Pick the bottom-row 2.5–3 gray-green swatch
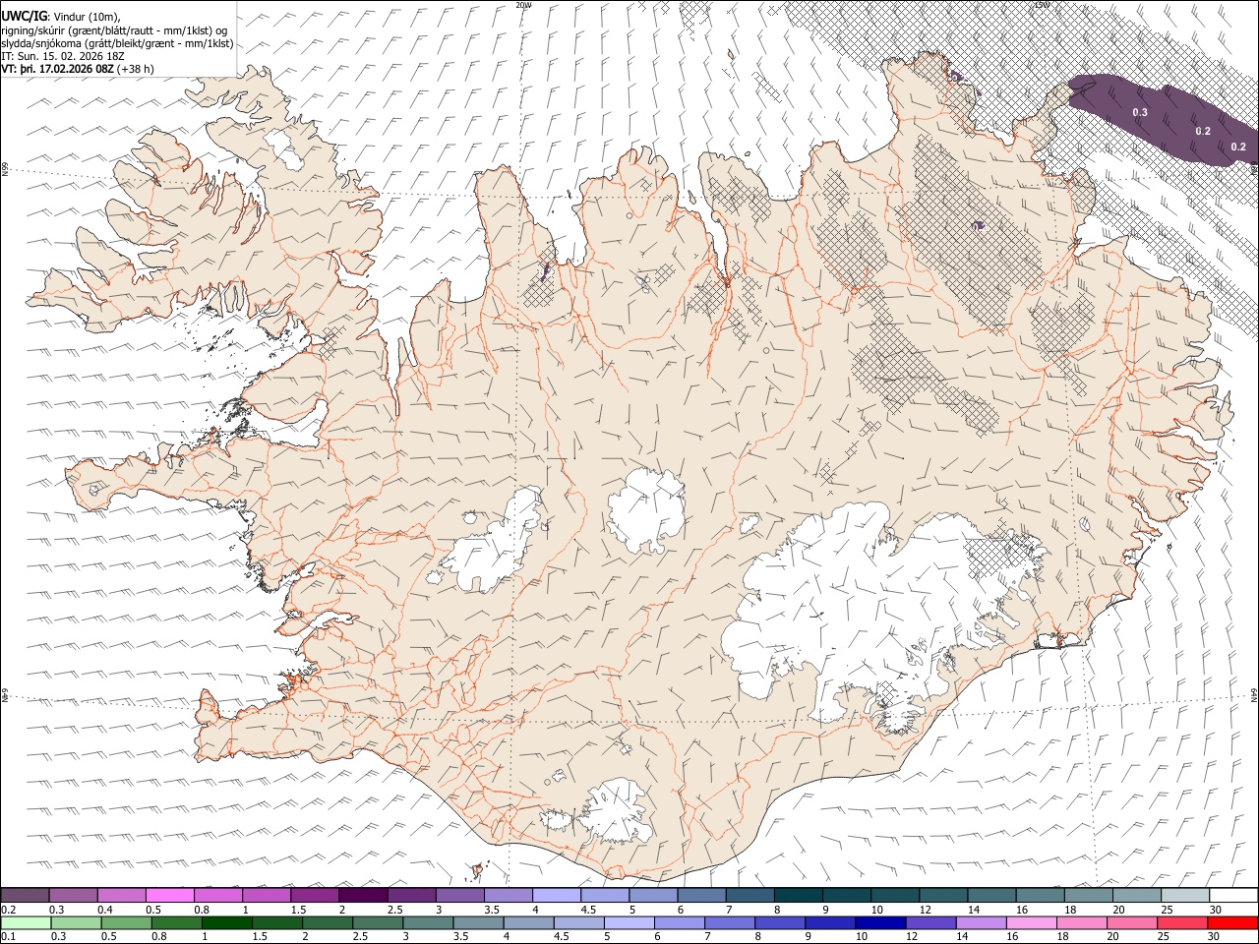The image size is (1259, 944). pyautogui.click(x=379, y=922)
